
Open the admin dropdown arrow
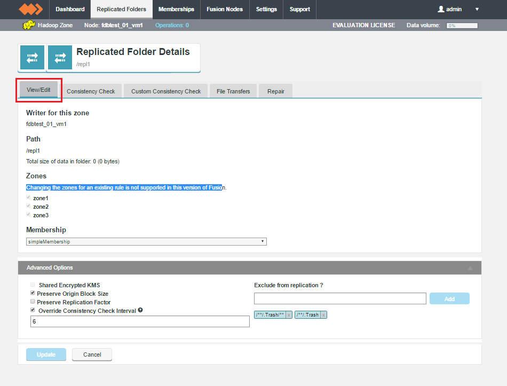(477, 9)
